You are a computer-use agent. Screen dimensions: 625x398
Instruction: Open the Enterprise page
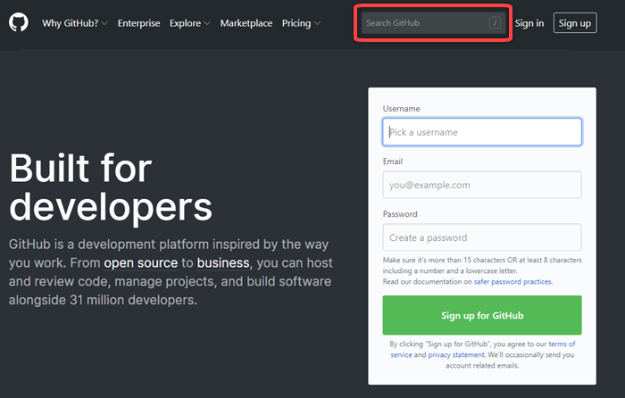pyautogui.click(x=138, y=23)
